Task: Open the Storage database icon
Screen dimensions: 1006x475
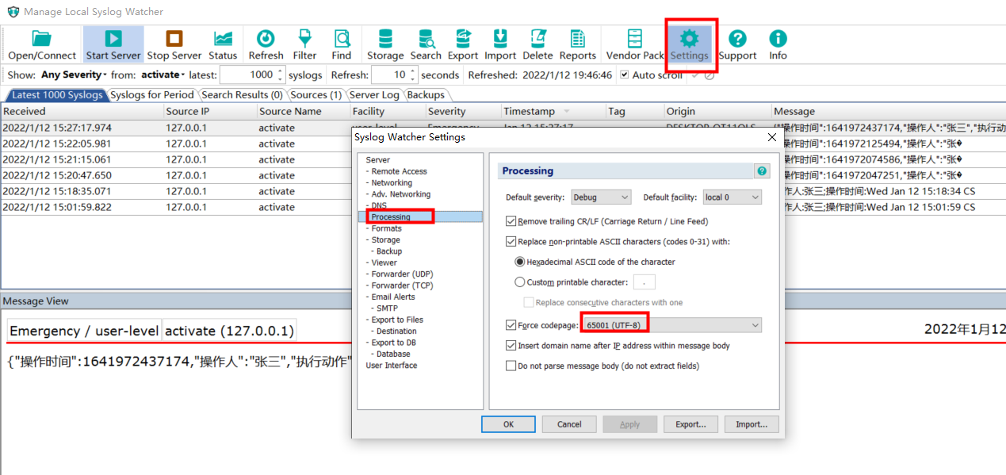Action: [x=385, y=45]
